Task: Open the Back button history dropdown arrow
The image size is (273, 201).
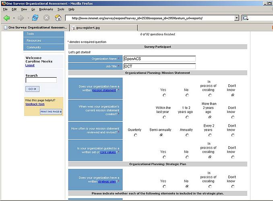Action: coord(14,18)
